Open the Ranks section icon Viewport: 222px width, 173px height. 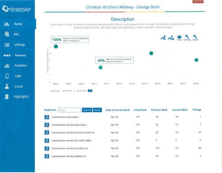[x=7, y=24]
